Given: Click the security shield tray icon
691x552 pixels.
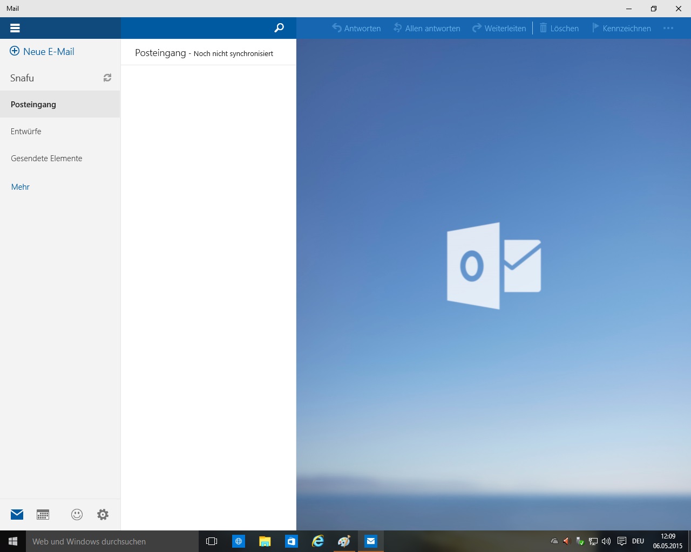Looking at the screenshot, I should click(x=580, y=541).
